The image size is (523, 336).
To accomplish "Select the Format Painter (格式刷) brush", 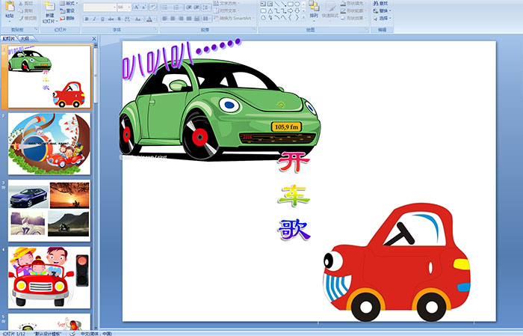I will point(28,19).
